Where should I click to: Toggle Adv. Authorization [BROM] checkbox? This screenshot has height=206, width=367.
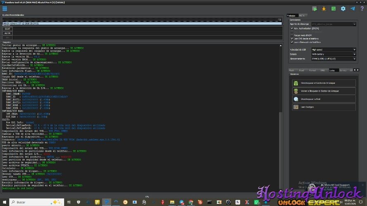click(x=292, y=28)
